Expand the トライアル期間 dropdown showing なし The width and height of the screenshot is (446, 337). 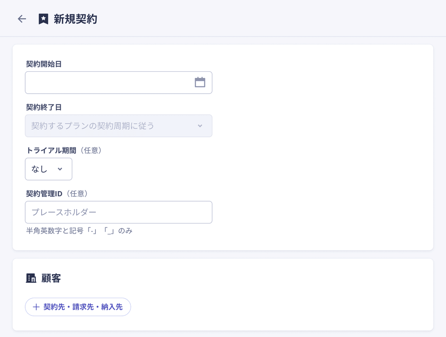(48, 169)
